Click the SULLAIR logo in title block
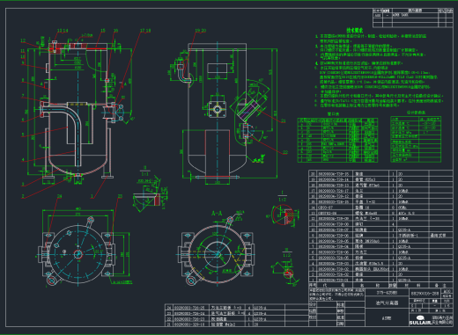The height and width of the screenshot is (335, 458). coord(420,320)
